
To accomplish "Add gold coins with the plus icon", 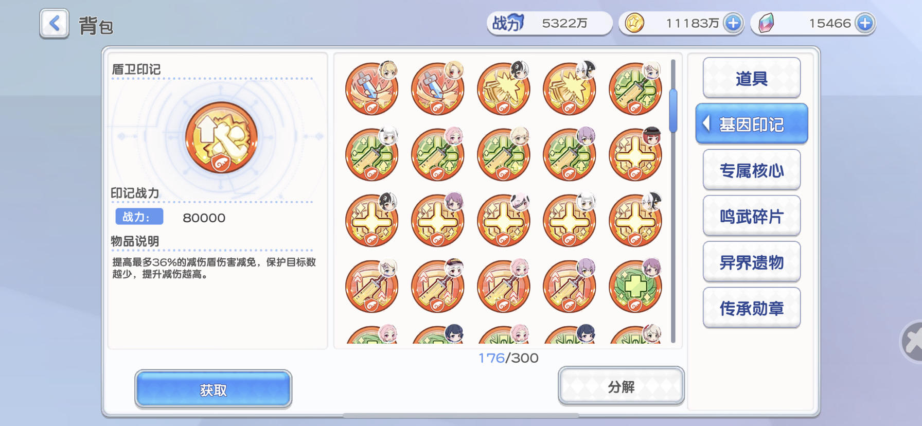I will [x=733, y=23].
